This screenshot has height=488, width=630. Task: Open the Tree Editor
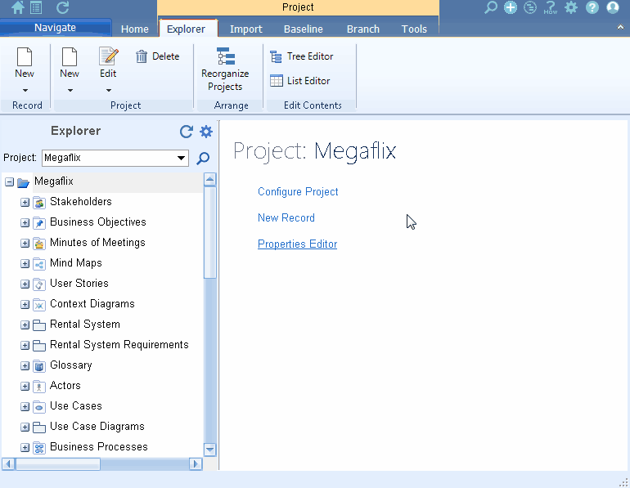click(x=302, y=56)
